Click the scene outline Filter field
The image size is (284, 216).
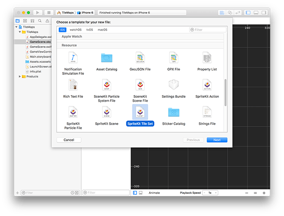point(106,193)
